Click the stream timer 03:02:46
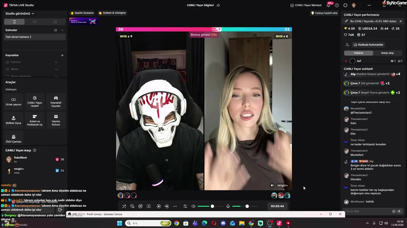 point(277,206)
